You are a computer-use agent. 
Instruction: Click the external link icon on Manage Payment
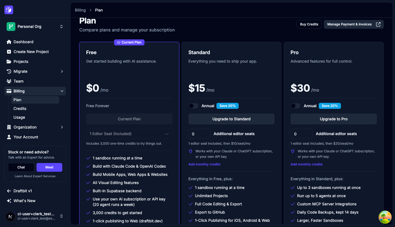378,24
